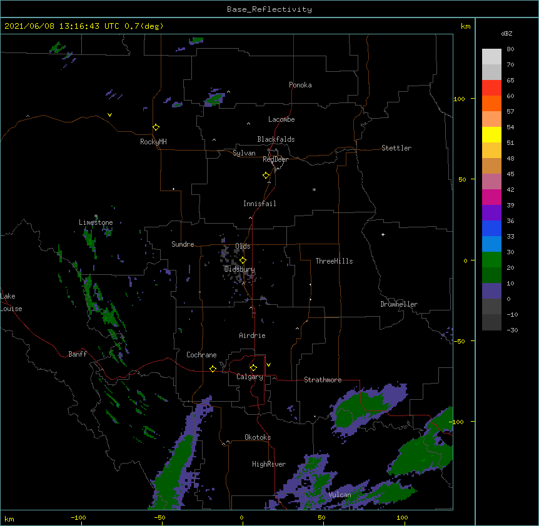This screenshot has height=526, width=539.
Task: Click the Base_Reflectivity title
Action: [269, 9]
